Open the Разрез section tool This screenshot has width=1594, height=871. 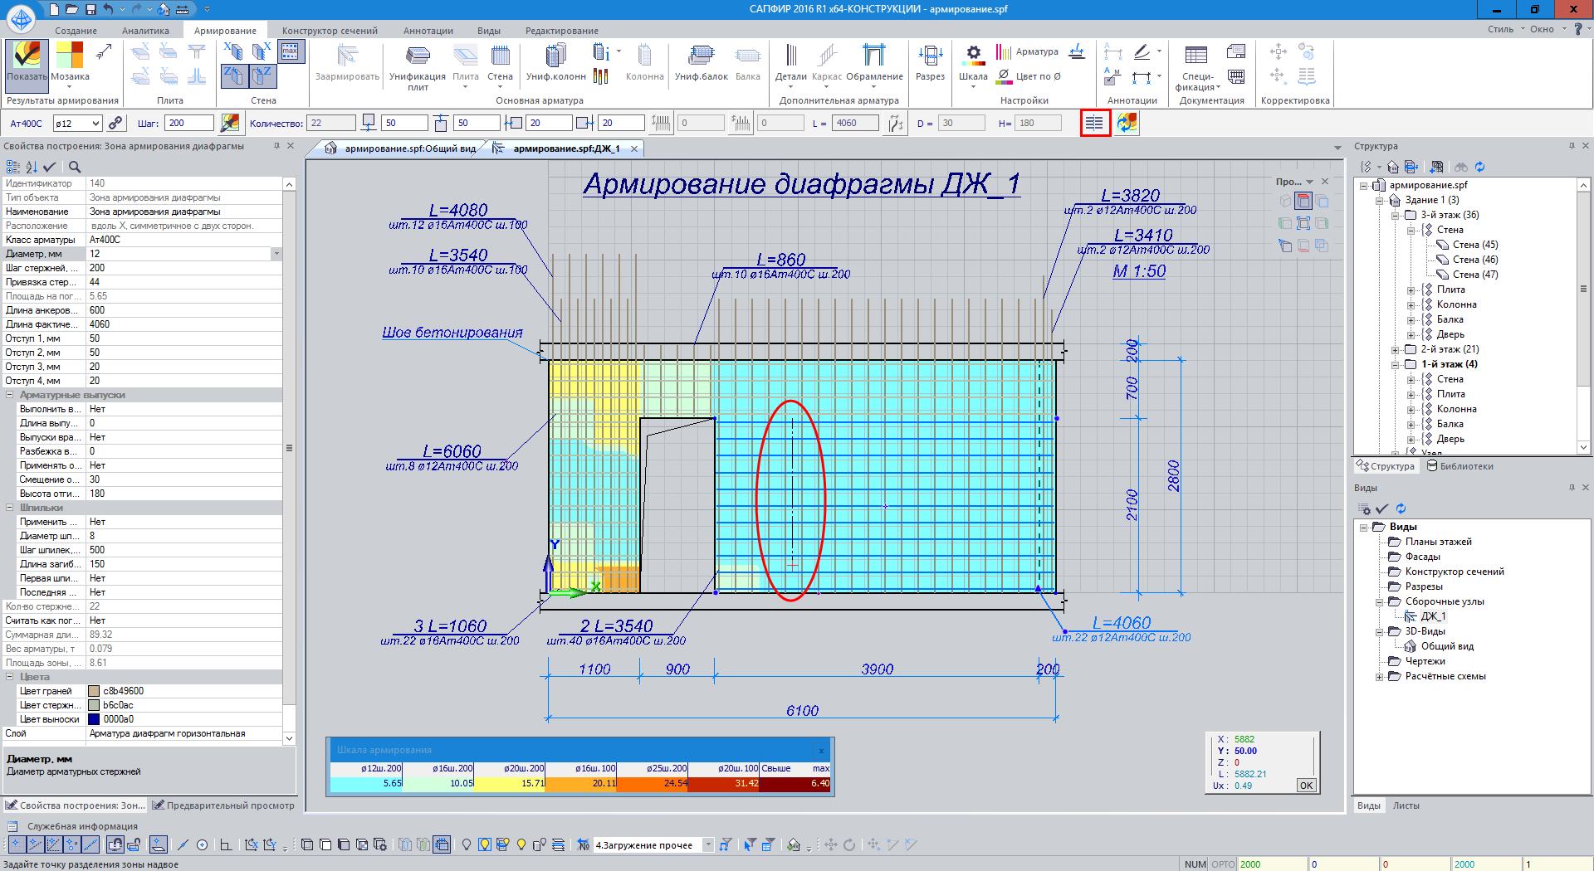(930, 62)
